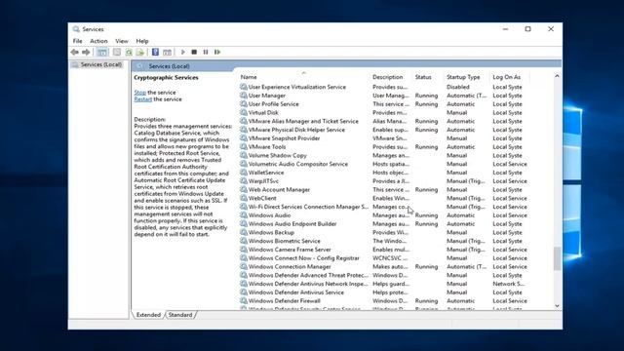The height and width of the screenshot is (351, 624).
Task: Click the gear icon beside Volume Shadow Copy
Action: click(x=244, y=155)
